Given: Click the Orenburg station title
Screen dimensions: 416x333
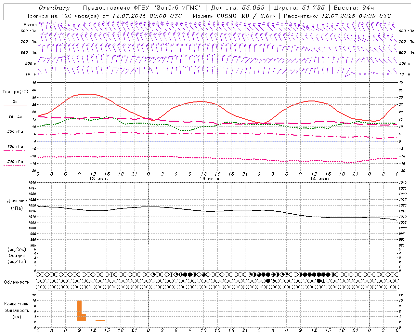Looking at the screenshot, I should tap(54, 8).
